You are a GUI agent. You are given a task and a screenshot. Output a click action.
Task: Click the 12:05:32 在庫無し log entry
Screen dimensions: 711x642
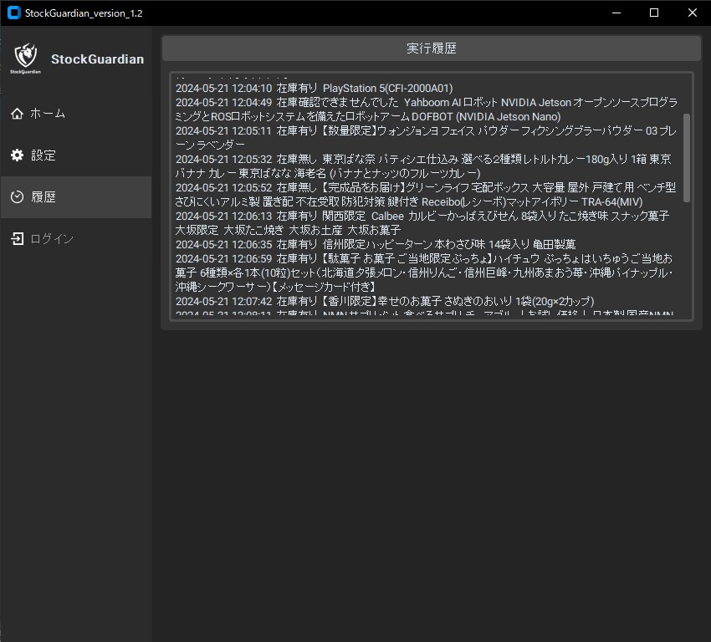(423, 166)
